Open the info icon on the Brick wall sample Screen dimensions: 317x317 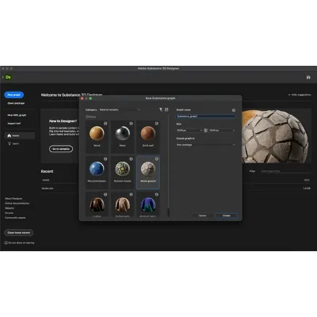coord(157,124)
